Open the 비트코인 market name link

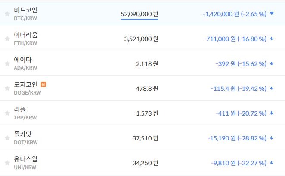click(25, 10)
